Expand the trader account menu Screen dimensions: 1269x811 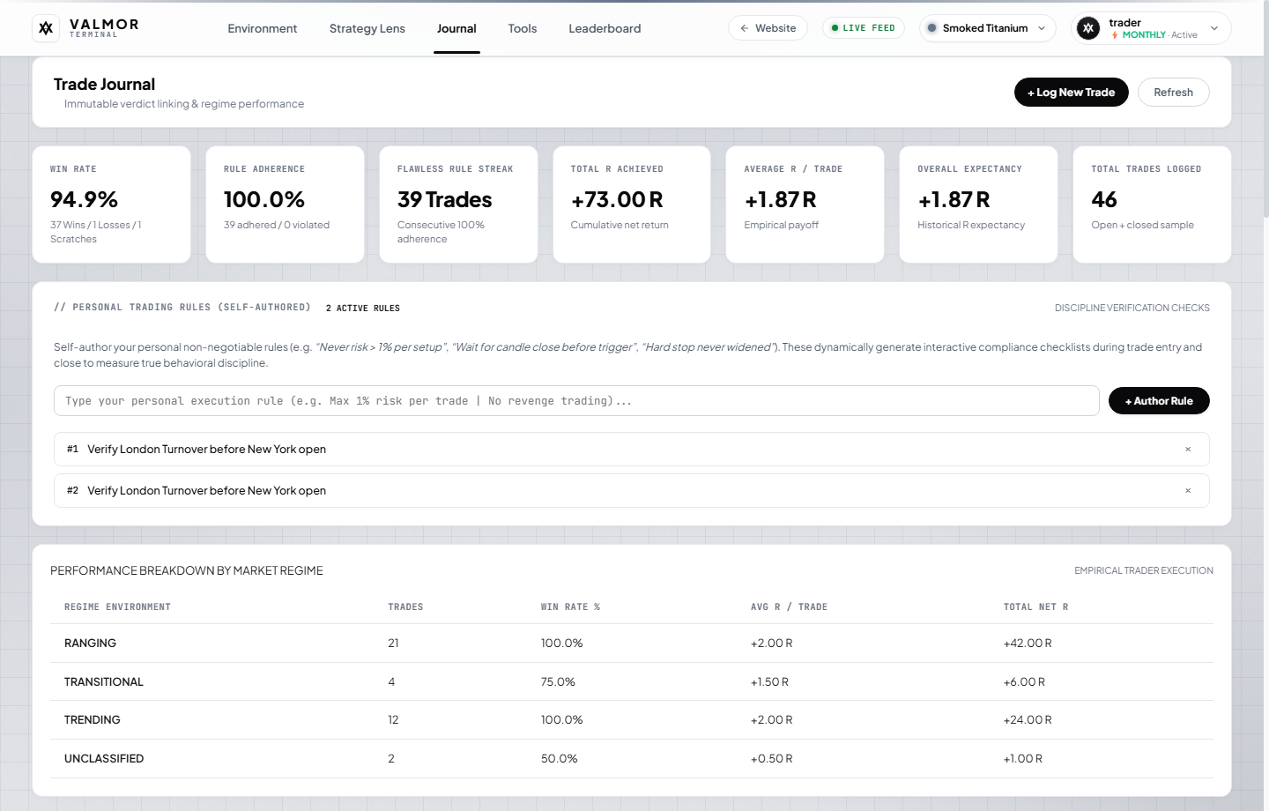click(1151, 28)
